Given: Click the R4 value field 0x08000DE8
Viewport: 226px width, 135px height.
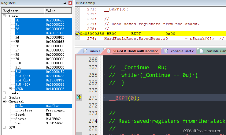Looking at the screenshot, I should pyautogui.click(x=55, y=37).
